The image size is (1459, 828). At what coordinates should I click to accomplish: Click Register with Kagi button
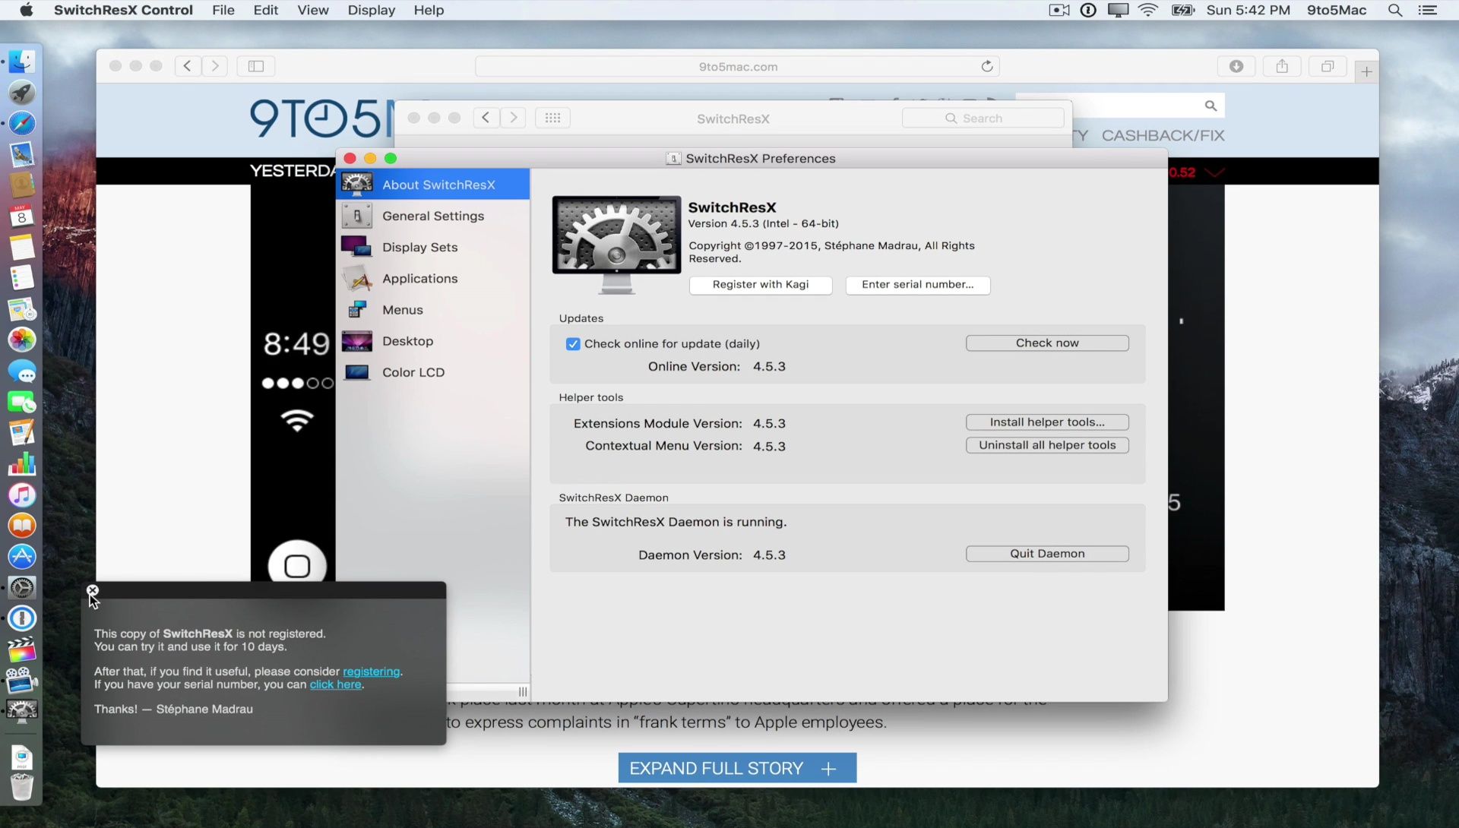761,284
